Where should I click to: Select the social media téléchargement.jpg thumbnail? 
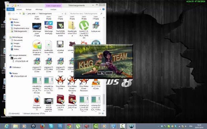tap(49, 25)
